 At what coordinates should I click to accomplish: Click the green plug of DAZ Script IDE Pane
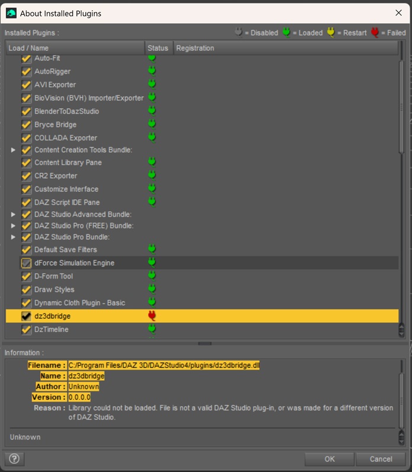[152, 202]
